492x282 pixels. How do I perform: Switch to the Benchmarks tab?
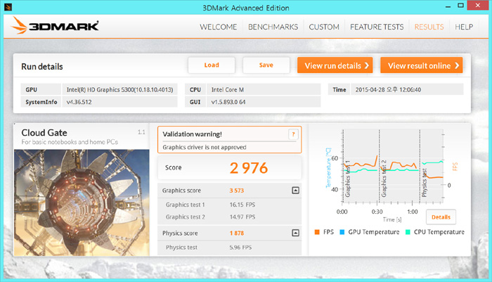[273, 27]
